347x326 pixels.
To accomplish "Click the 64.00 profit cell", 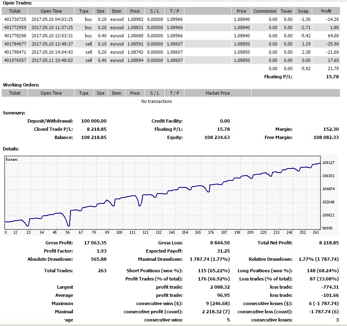I will click(x=332, y=36).
